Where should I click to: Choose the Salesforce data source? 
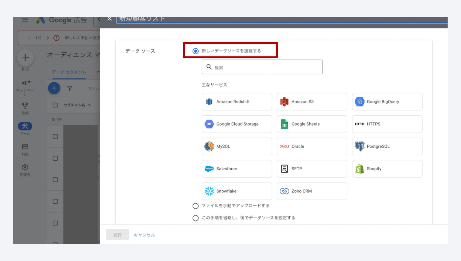click(237, 169)
